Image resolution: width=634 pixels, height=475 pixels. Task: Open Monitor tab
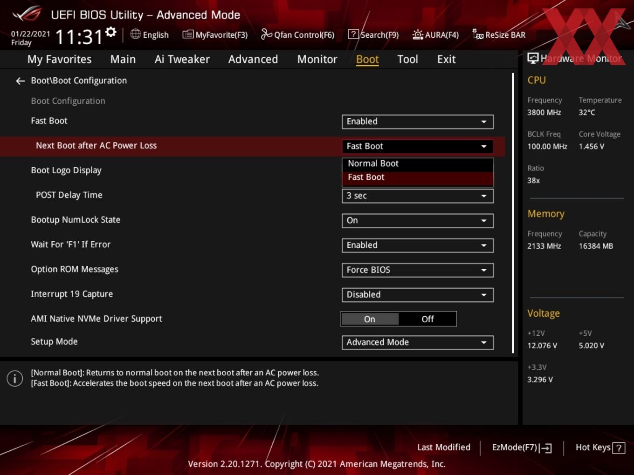pyautogui.click(x=317, y=59)
